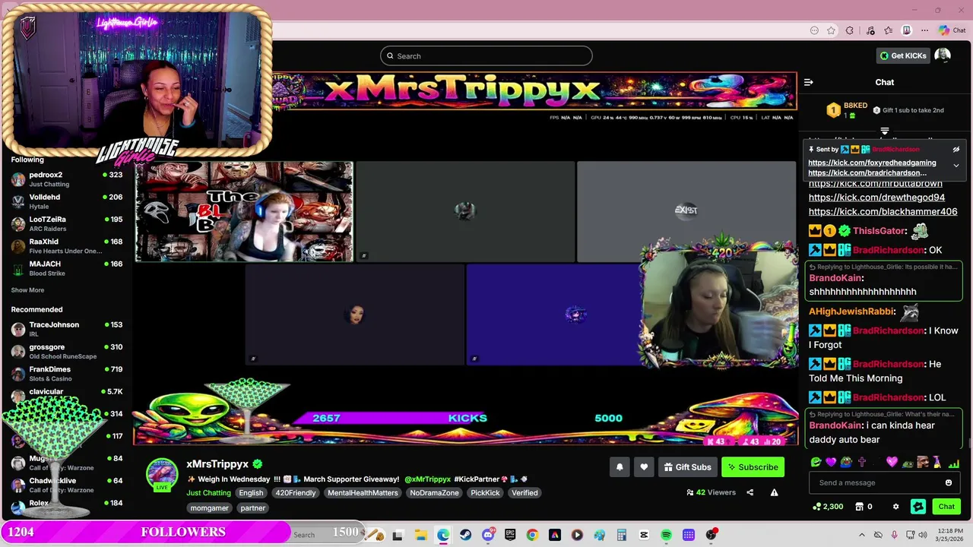973x547 pixels.
Task: Click the green bars emote at row end
Action: tap(953, 462)
